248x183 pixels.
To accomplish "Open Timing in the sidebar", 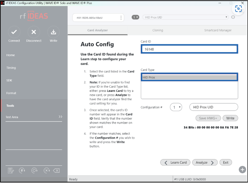I will (11, 68).
